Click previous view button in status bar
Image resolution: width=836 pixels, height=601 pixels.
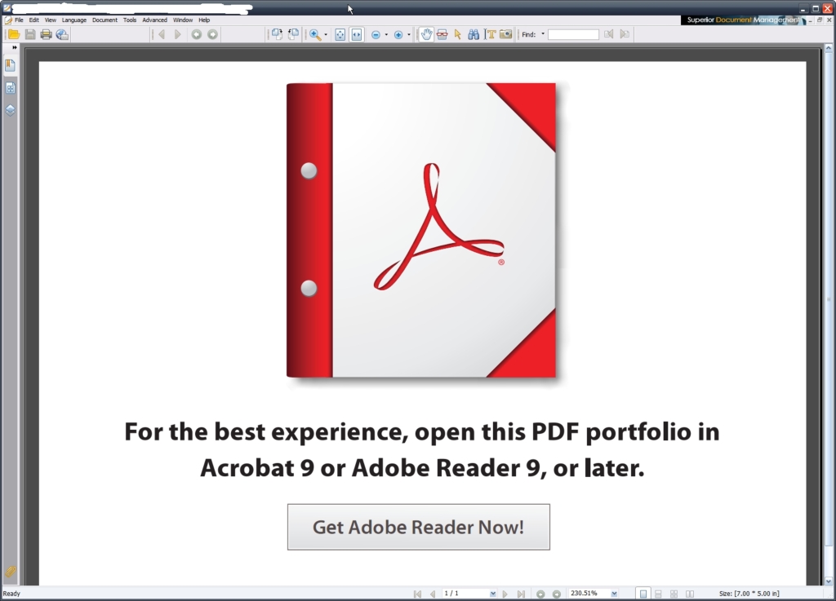tap(540, 594)
